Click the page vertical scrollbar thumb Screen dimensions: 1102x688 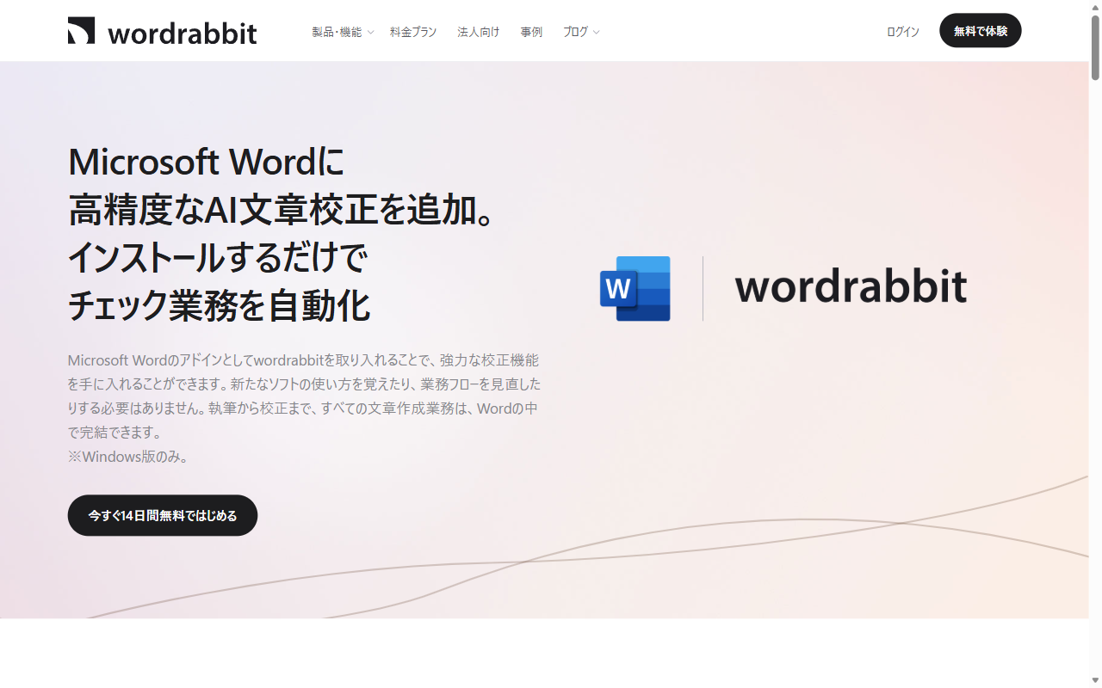point(1095,47)
